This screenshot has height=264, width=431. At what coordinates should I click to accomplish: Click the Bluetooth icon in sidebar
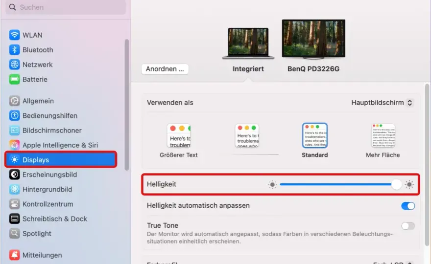14,50
